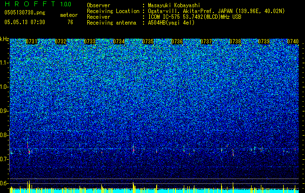Click the 0.7 frequency axis label
Image resolution: width=305 pixels, height=193 pixels.
(4, 159)
